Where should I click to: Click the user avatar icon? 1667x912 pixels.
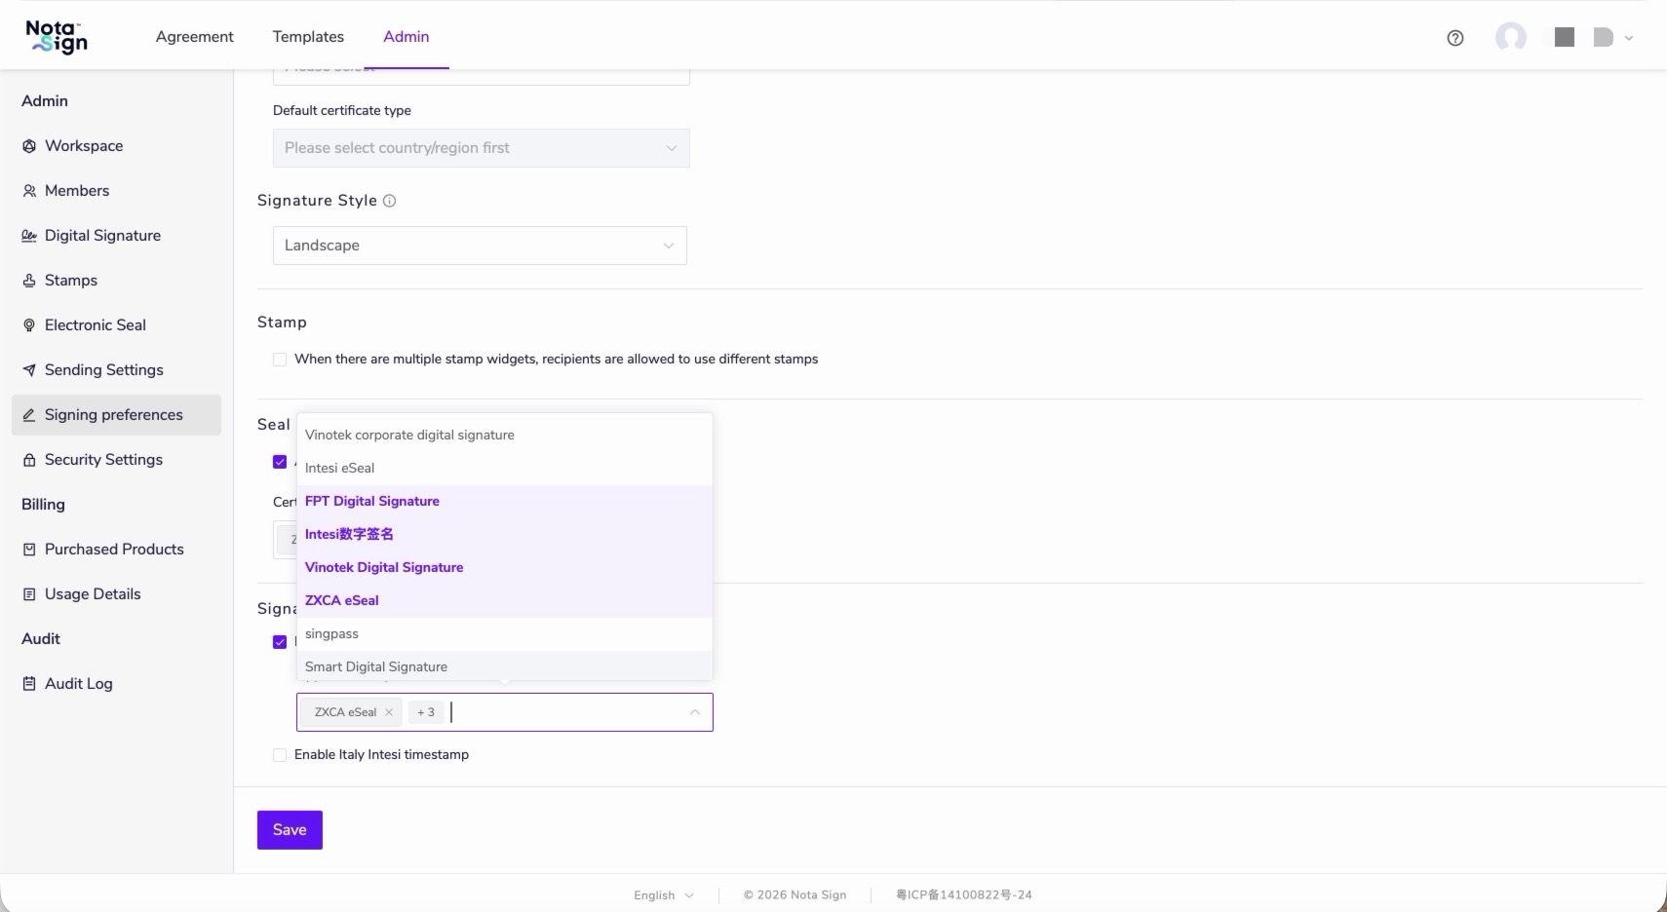click(x=1511, y=37)
